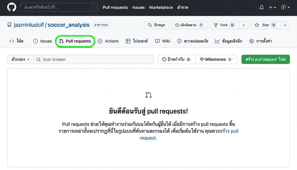The image size is (297, 170).
Task: Open Issues in the top navigation
Action: tap(138, 7)
